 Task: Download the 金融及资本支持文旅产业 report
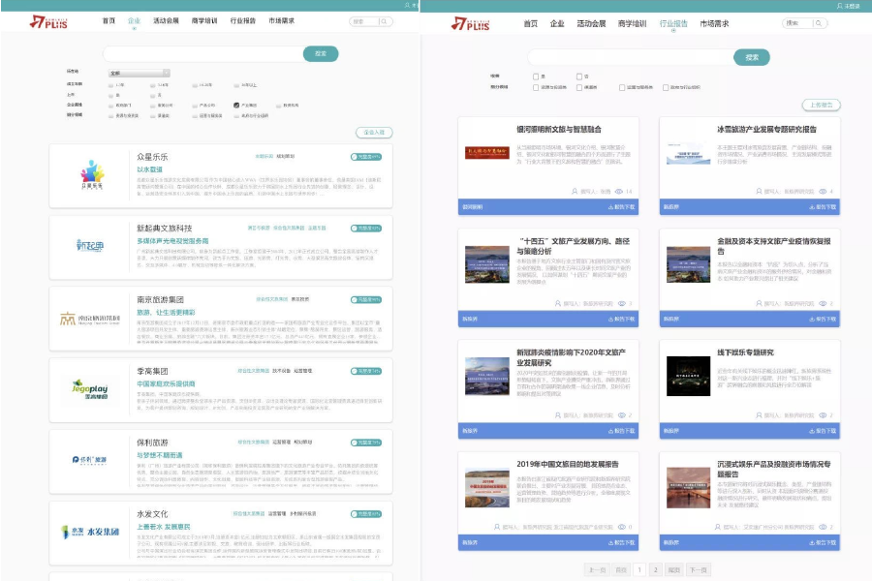point(823,320)
